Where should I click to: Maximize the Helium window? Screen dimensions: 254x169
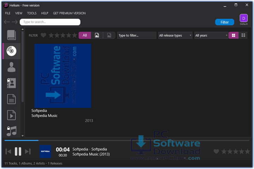click(236, 5)
